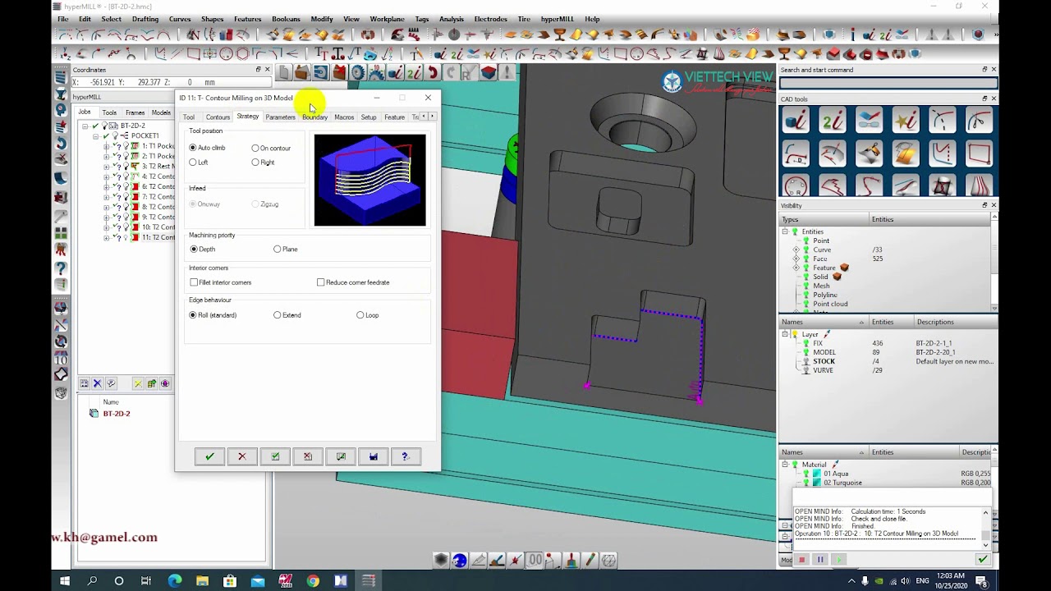The image size is (1051, 591).
Task: Switch to the Boundary tab
Action: (x=314, y=117)
